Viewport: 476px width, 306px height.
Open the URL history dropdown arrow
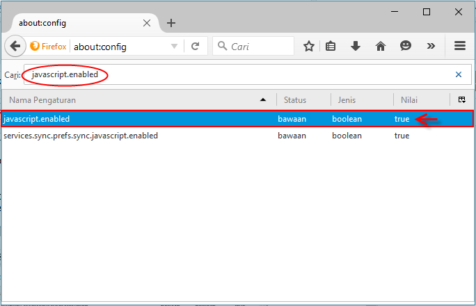pyautogui.click(x=174, y=47)
